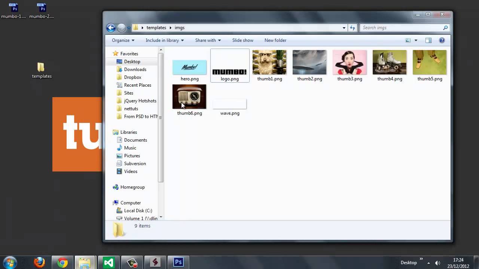Open the hero.png thumbnail
This screenshot has height=269, width=479.
tap(189, 68)
